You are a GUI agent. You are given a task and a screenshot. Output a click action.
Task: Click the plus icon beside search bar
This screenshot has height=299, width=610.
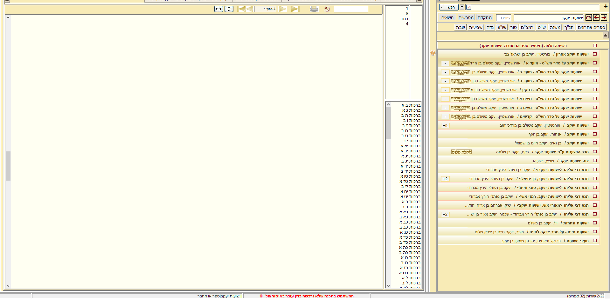pyautogui.click(x=606, y=6)
